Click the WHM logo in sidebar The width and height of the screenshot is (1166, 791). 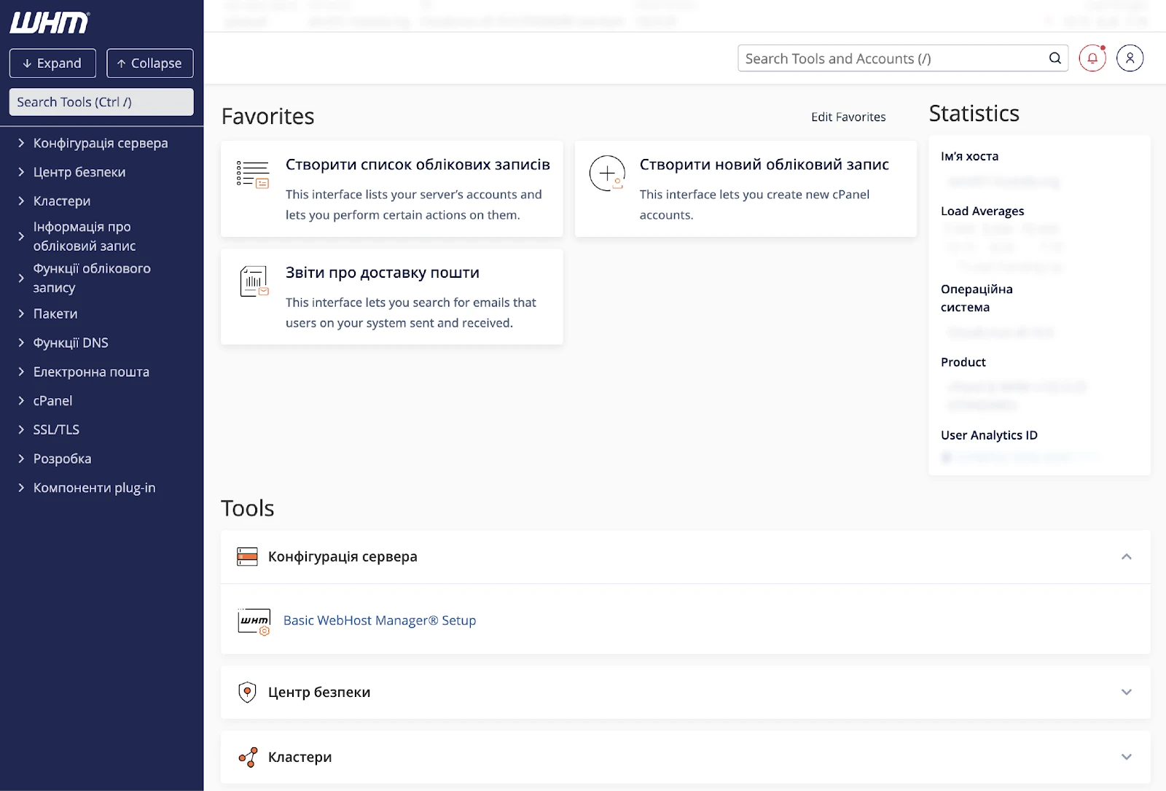click(x=50, y=23)
